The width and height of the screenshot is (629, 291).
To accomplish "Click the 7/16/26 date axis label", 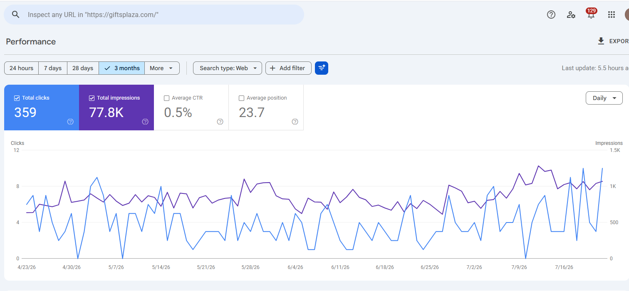I will click(564, 267).
